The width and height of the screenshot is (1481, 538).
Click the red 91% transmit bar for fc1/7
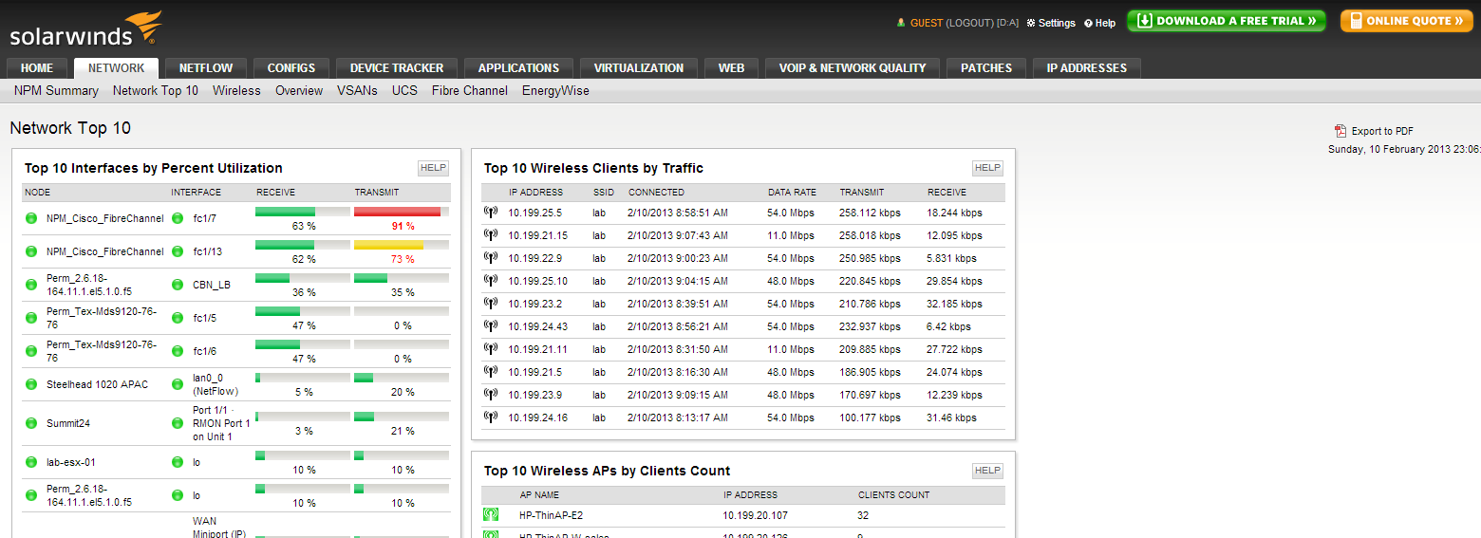pyautogui.click(x=397, y=212)
